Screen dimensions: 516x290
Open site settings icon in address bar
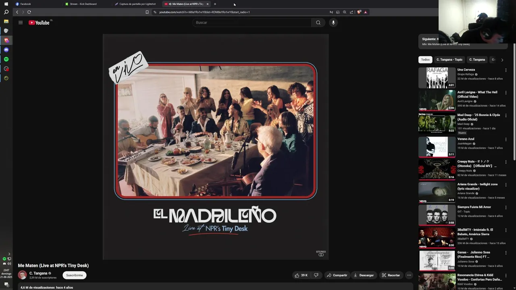[155, 12]
